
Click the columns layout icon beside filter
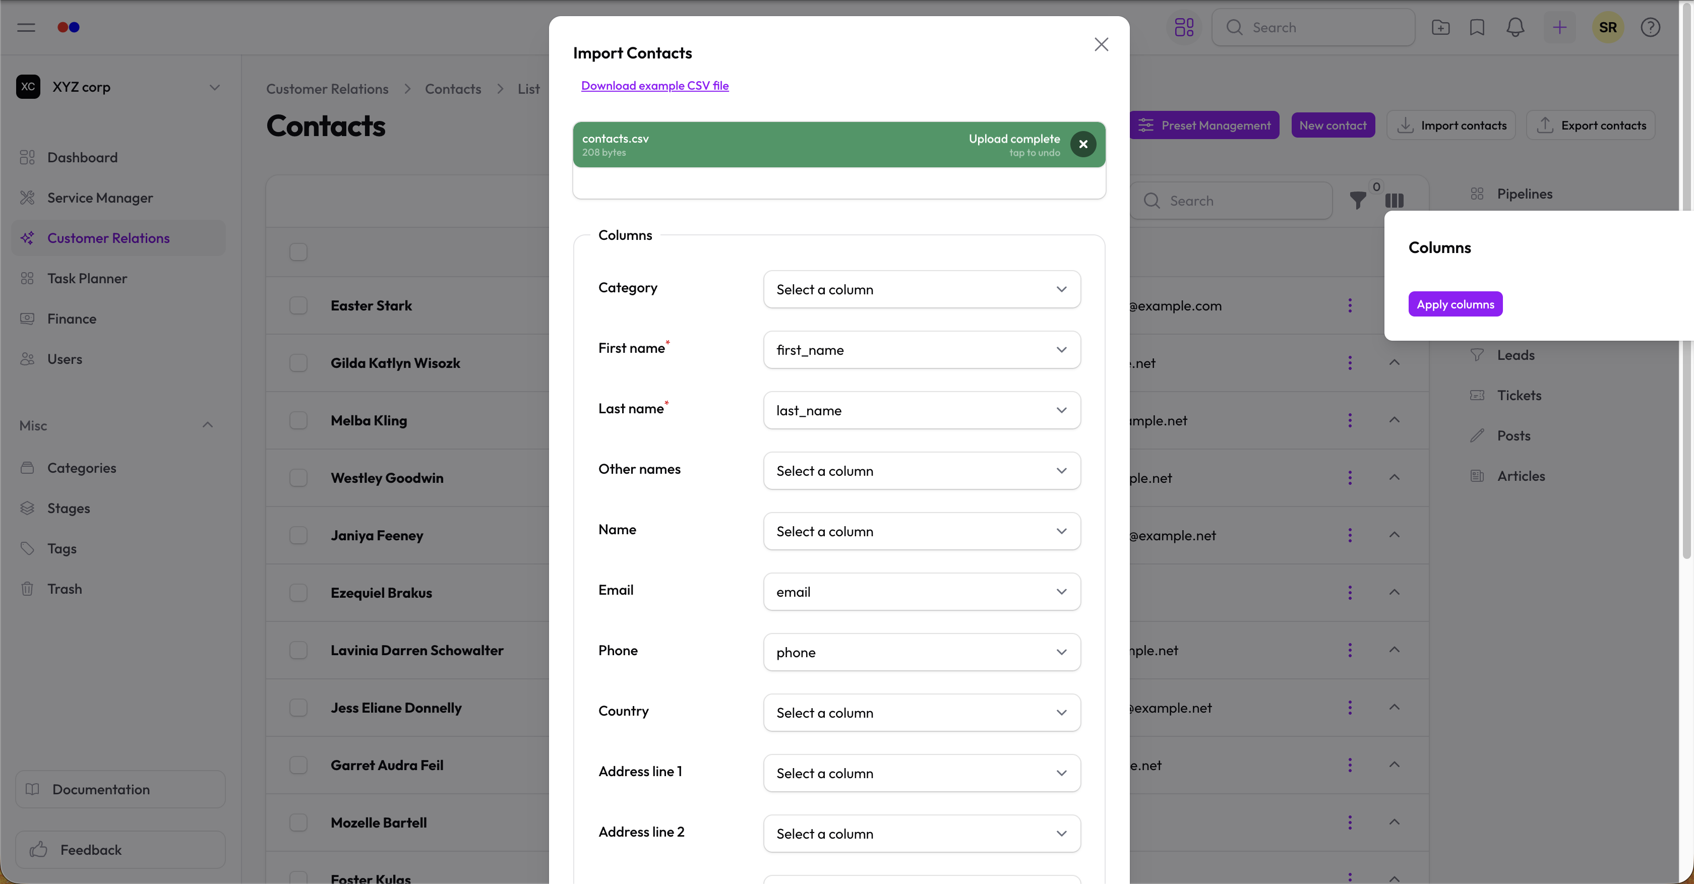(x=1394, y=201)
